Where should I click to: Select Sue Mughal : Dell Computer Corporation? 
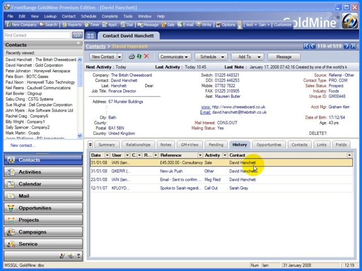(x=39, y=104)
